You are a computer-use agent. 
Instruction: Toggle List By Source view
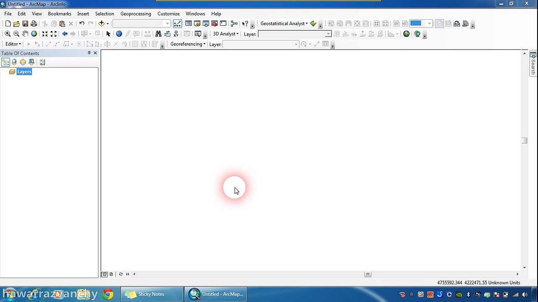(14, 62)
